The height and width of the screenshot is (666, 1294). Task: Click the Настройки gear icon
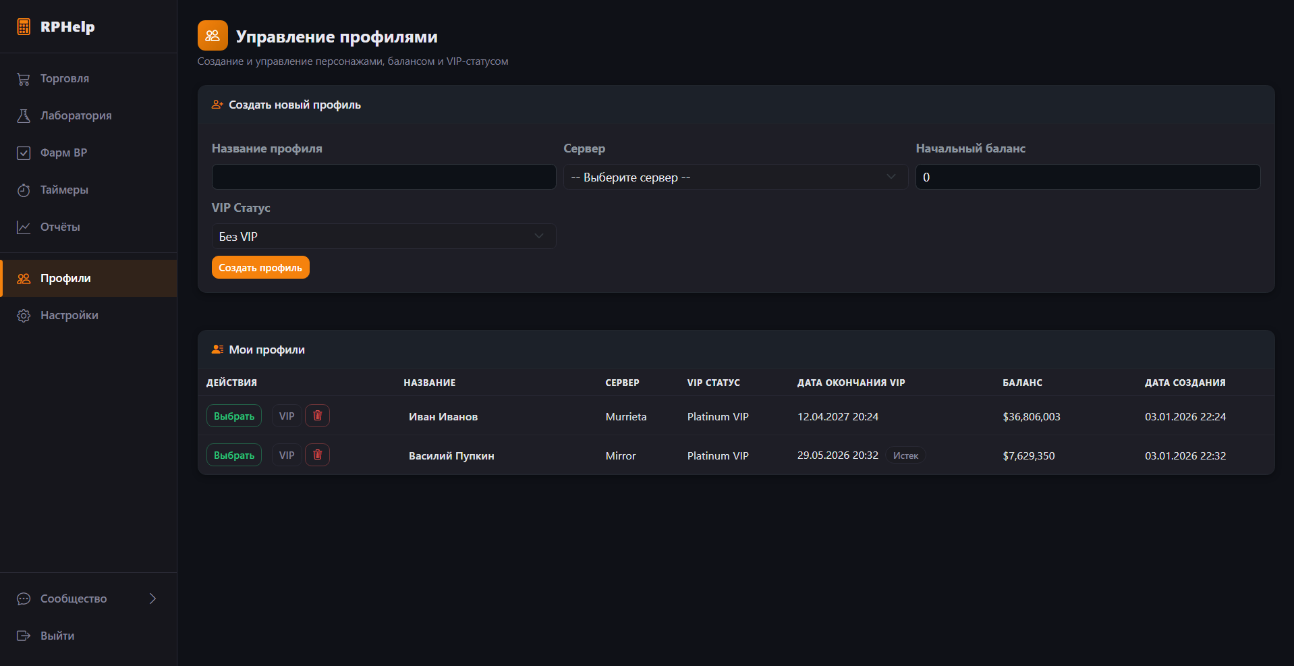(x=24, y=316)
